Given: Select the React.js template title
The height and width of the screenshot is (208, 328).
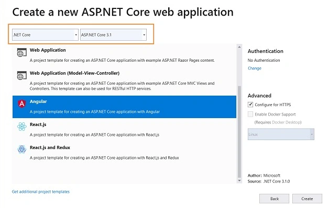Looking at the screenshot, I should pos(38,124).
